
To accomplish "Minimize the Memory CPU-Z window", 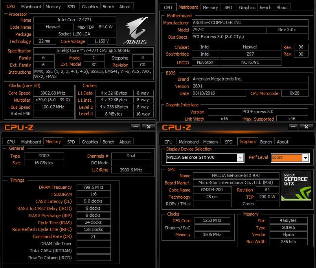I will point(136,127).
